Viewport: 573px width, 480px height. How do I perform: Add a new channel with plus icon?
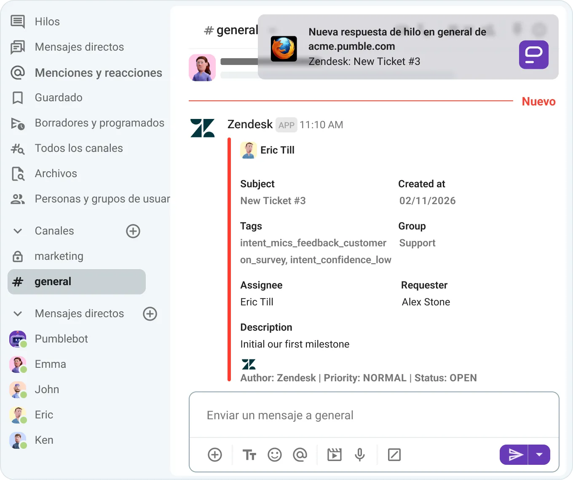[x=133, y=231]
